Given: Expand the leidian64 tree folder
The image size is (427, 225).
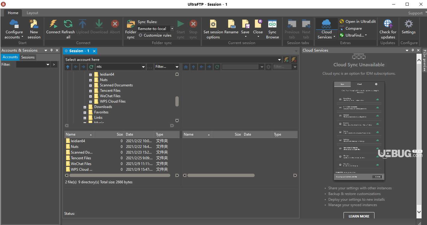Looking at the screenshot, I should click(90, 74).
